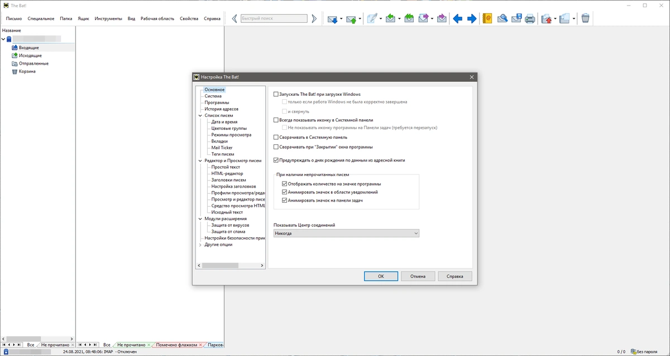Click the Move to folder icon with red arrow

547,18
